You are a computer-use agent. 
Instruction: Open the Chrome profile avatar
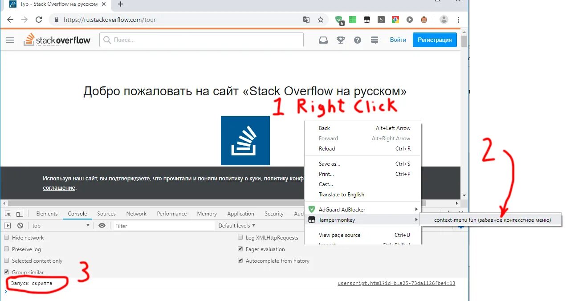pyautogui.click(x=444, y=20)
